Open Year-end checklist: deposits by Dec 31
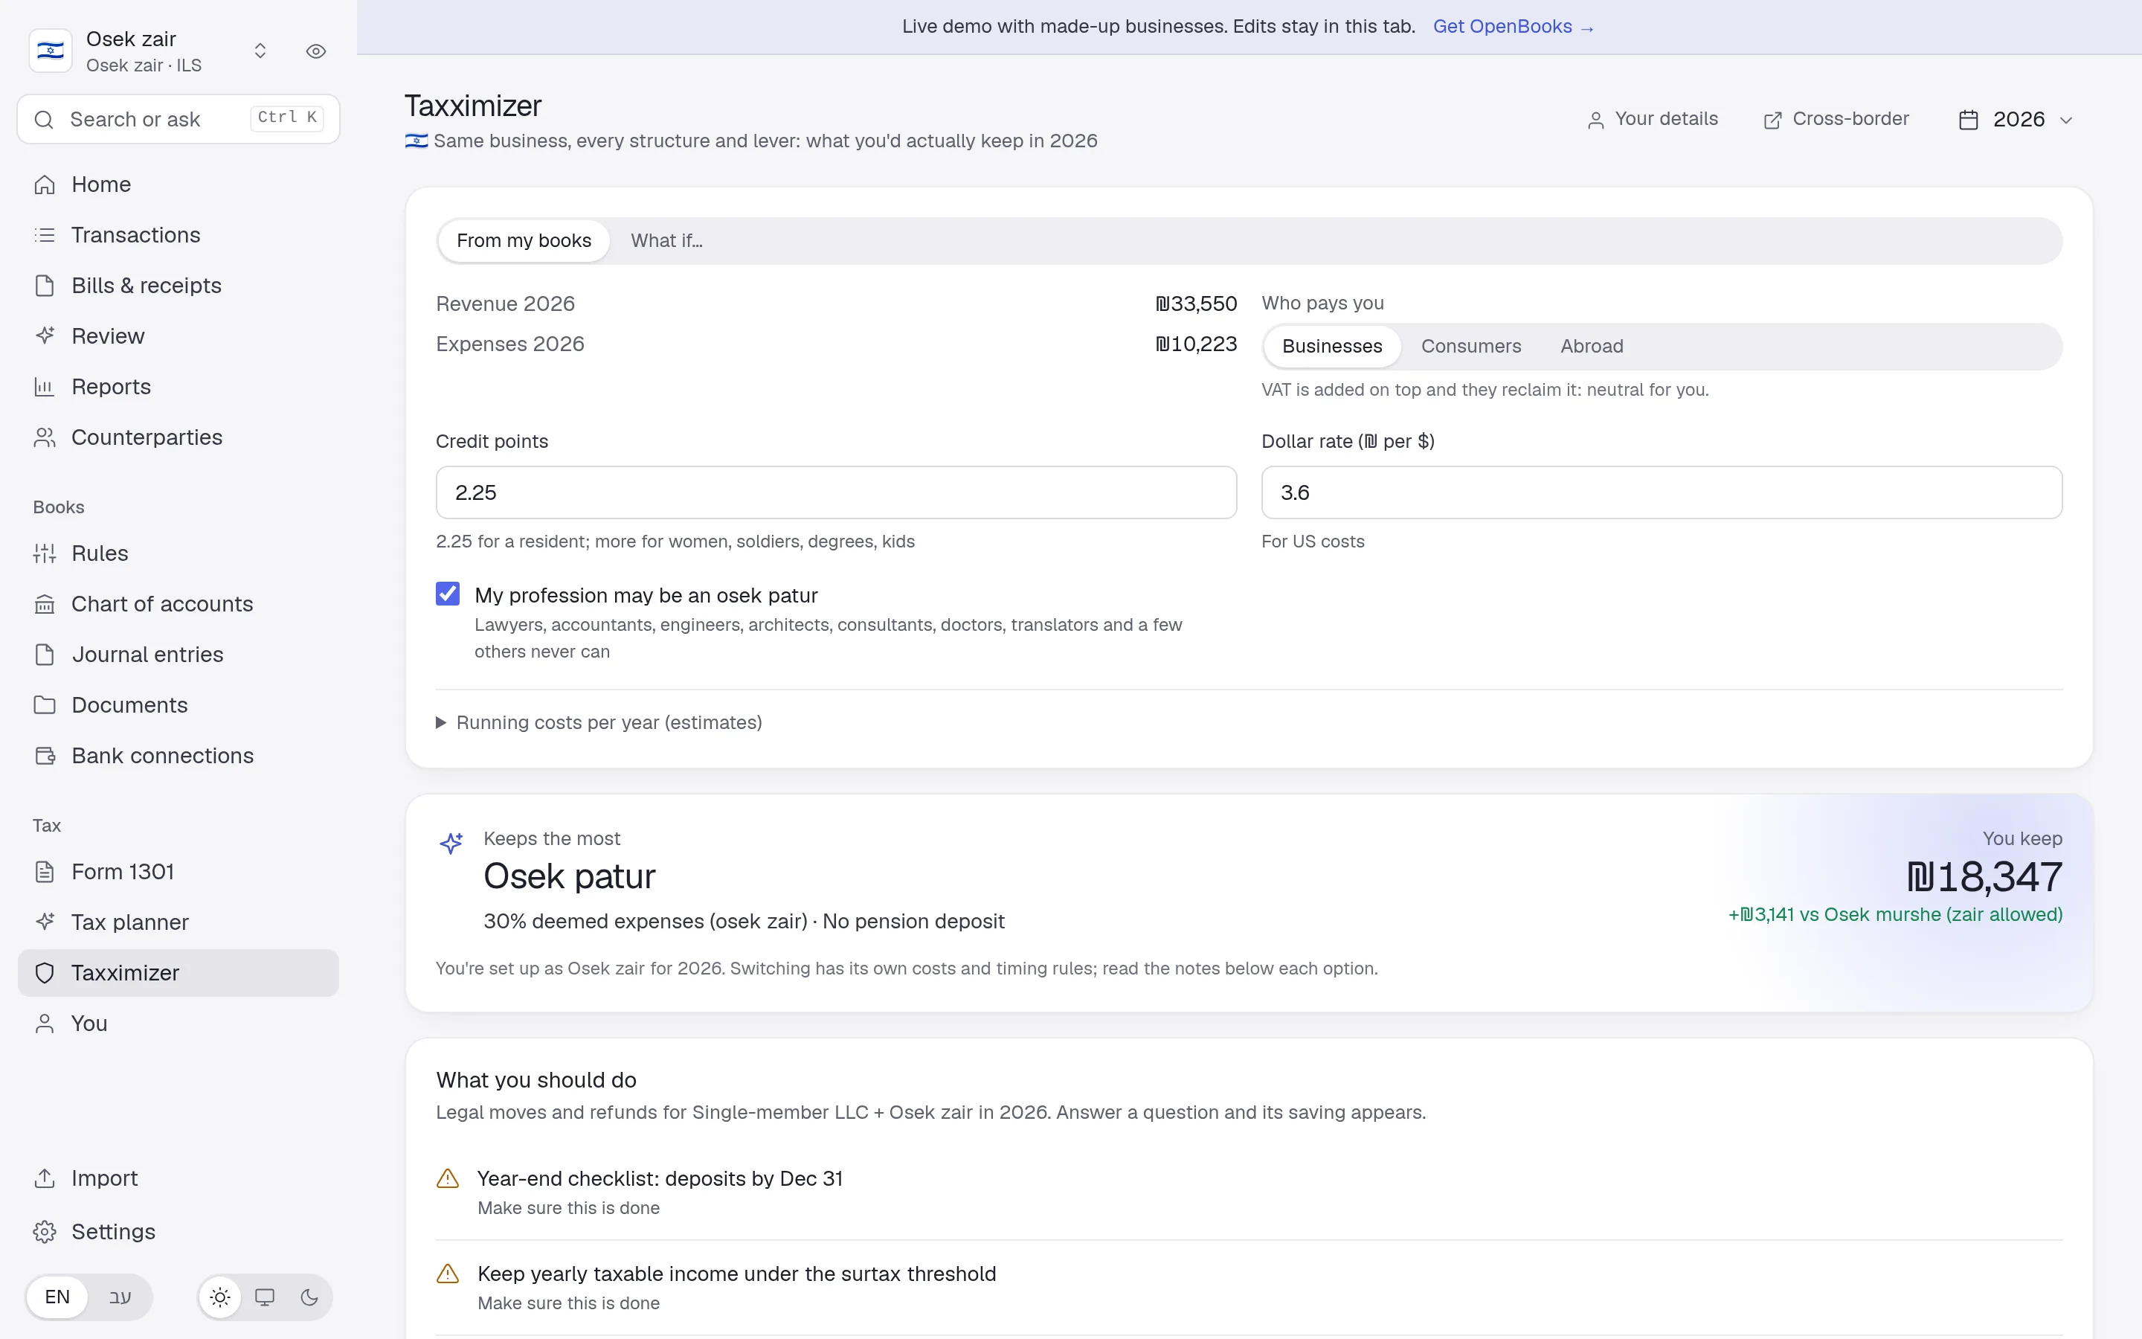 pyautogui.click(x=1249, y=1192)
